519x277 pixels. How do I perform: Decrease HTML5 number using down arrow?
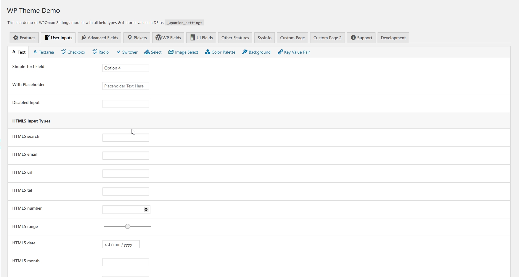coord(146,211)
